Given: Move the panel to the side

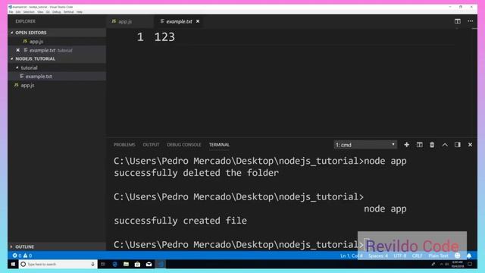Looking at the screenshot, I should pos(457,145).
